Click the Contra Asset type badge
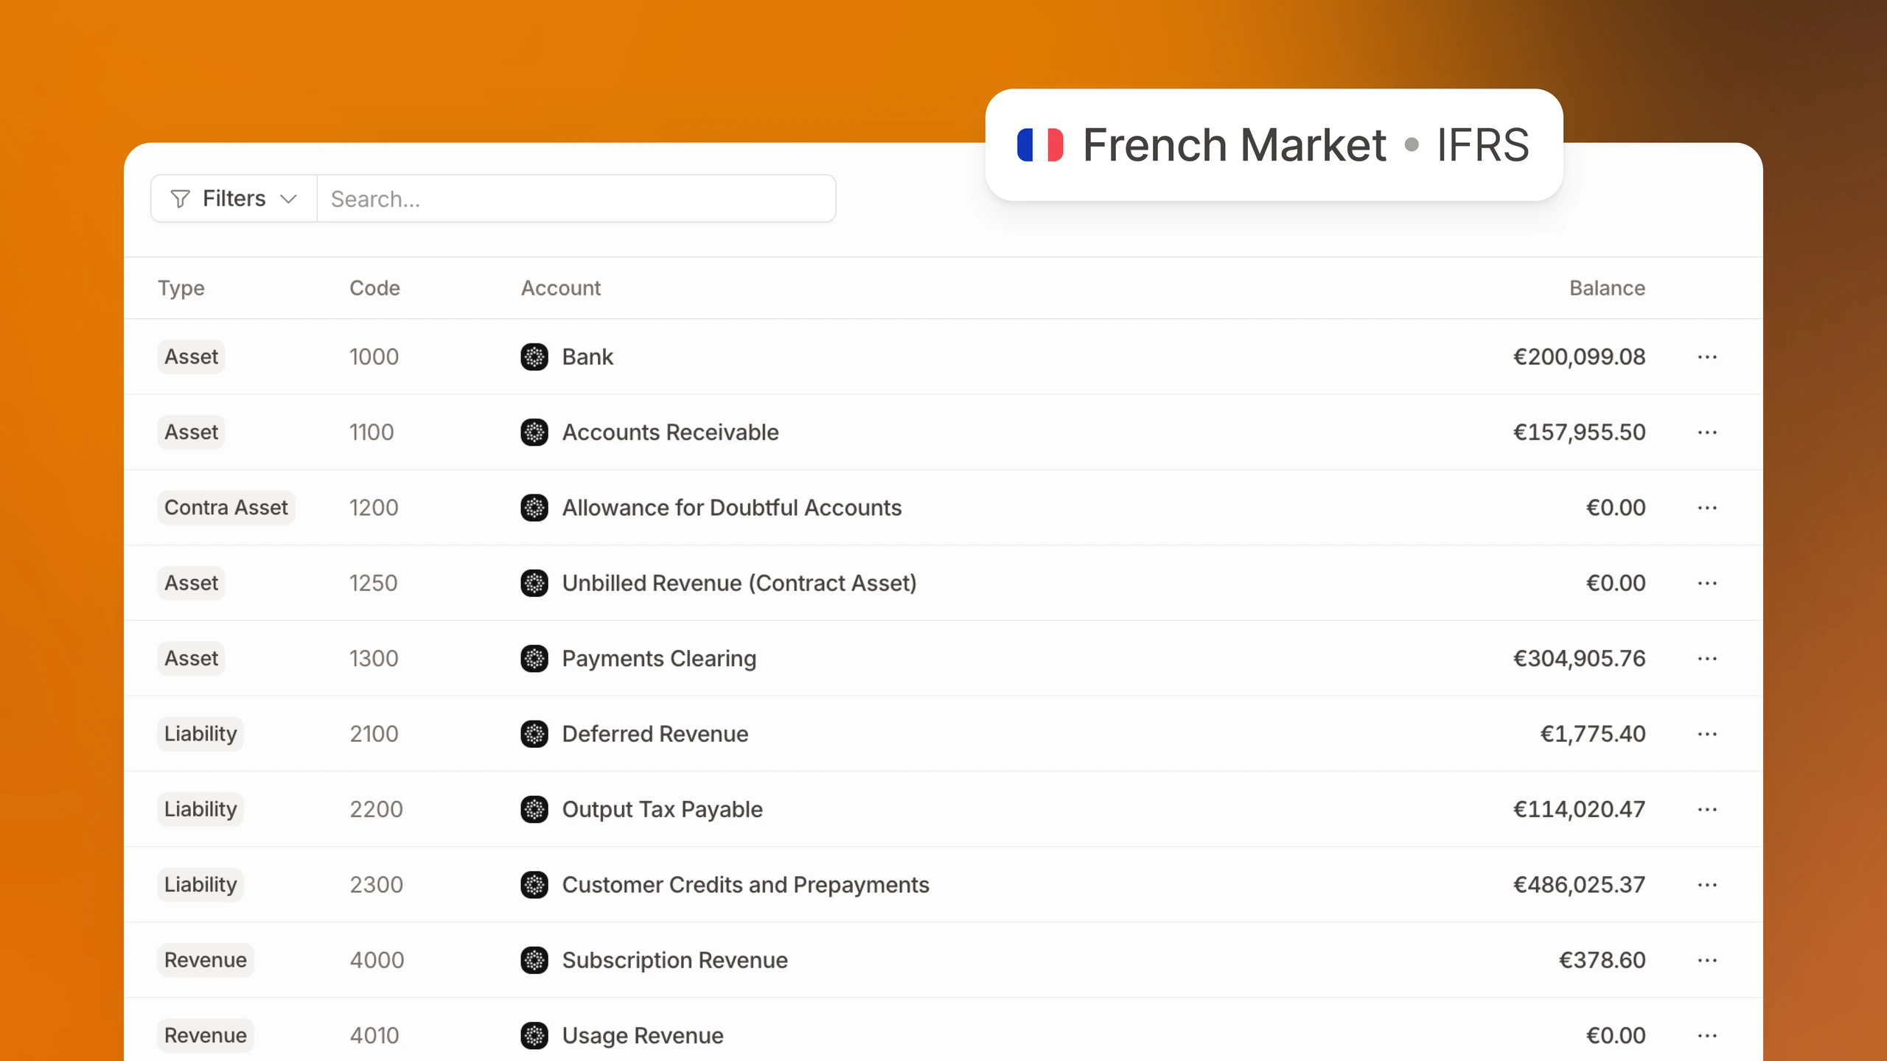This screenshot has width=1887, height=1061. pos(226,508)
